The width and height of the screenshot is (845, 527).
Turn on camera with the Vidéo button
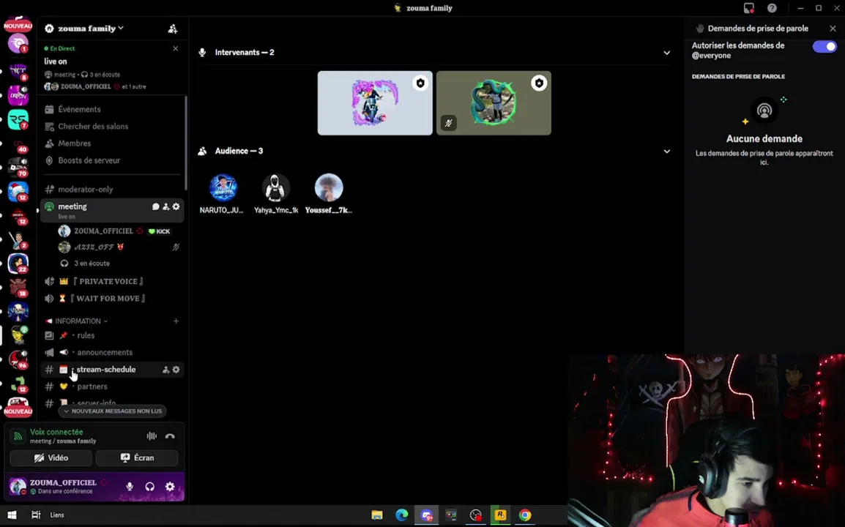click(51, 458)
